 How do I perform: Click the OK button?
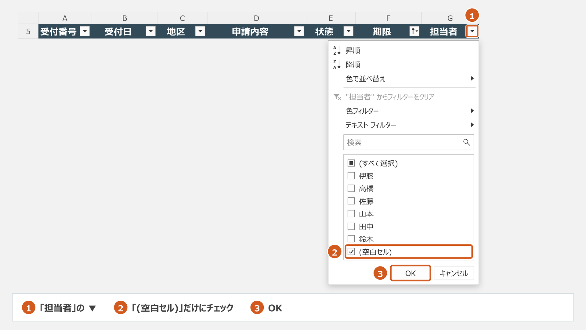point(411,273)
